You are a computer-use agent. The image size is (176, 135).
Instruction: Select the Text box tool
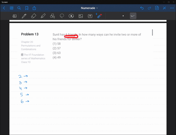click(90, 16)
